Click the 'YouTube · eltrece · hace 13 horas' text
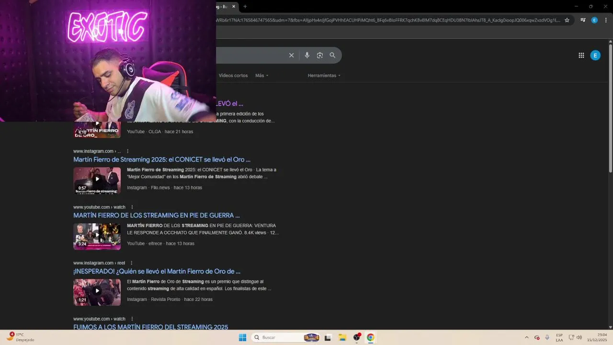Image resolution: width=613 pixels, height=345 pixels. pyautogui.click(x=160, y=243)
